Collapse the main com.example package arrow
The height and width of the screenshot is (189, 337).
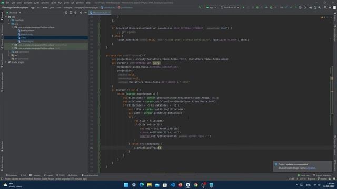[13, 27]
